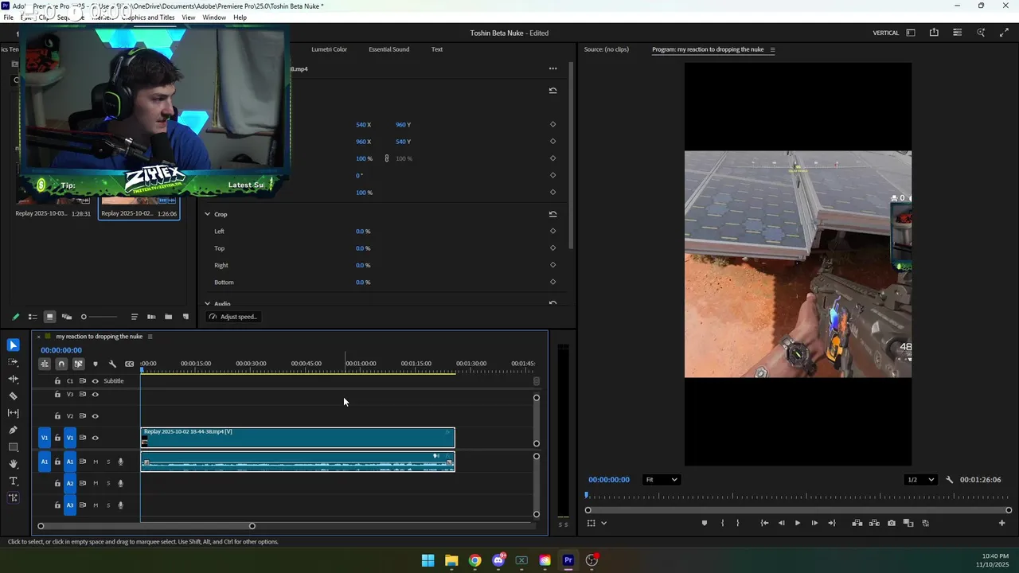Toggle visibility of track V1
This screenshot has width=1019, height=573.
[96, 438]
